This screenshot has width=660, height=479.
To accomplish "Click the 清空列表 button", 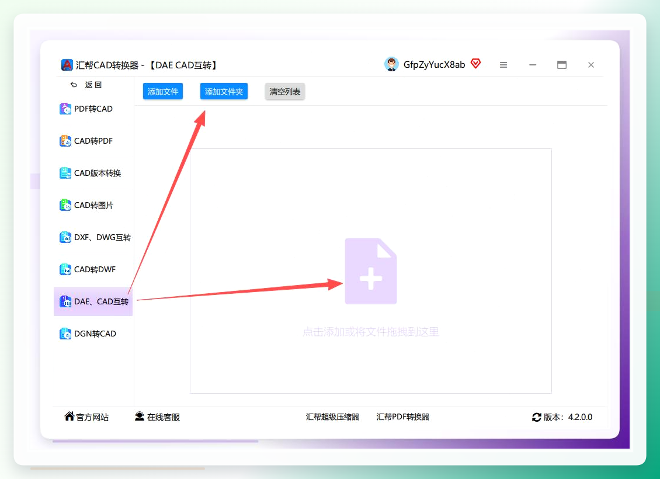I will point(285,91).
